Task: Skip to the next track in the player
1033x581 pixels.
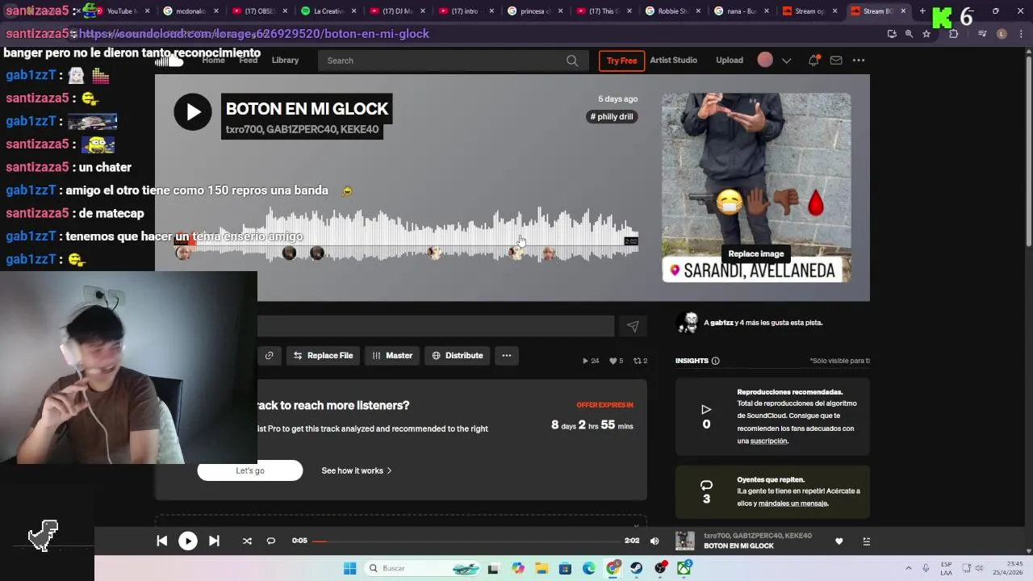Action: click(214, 541)
